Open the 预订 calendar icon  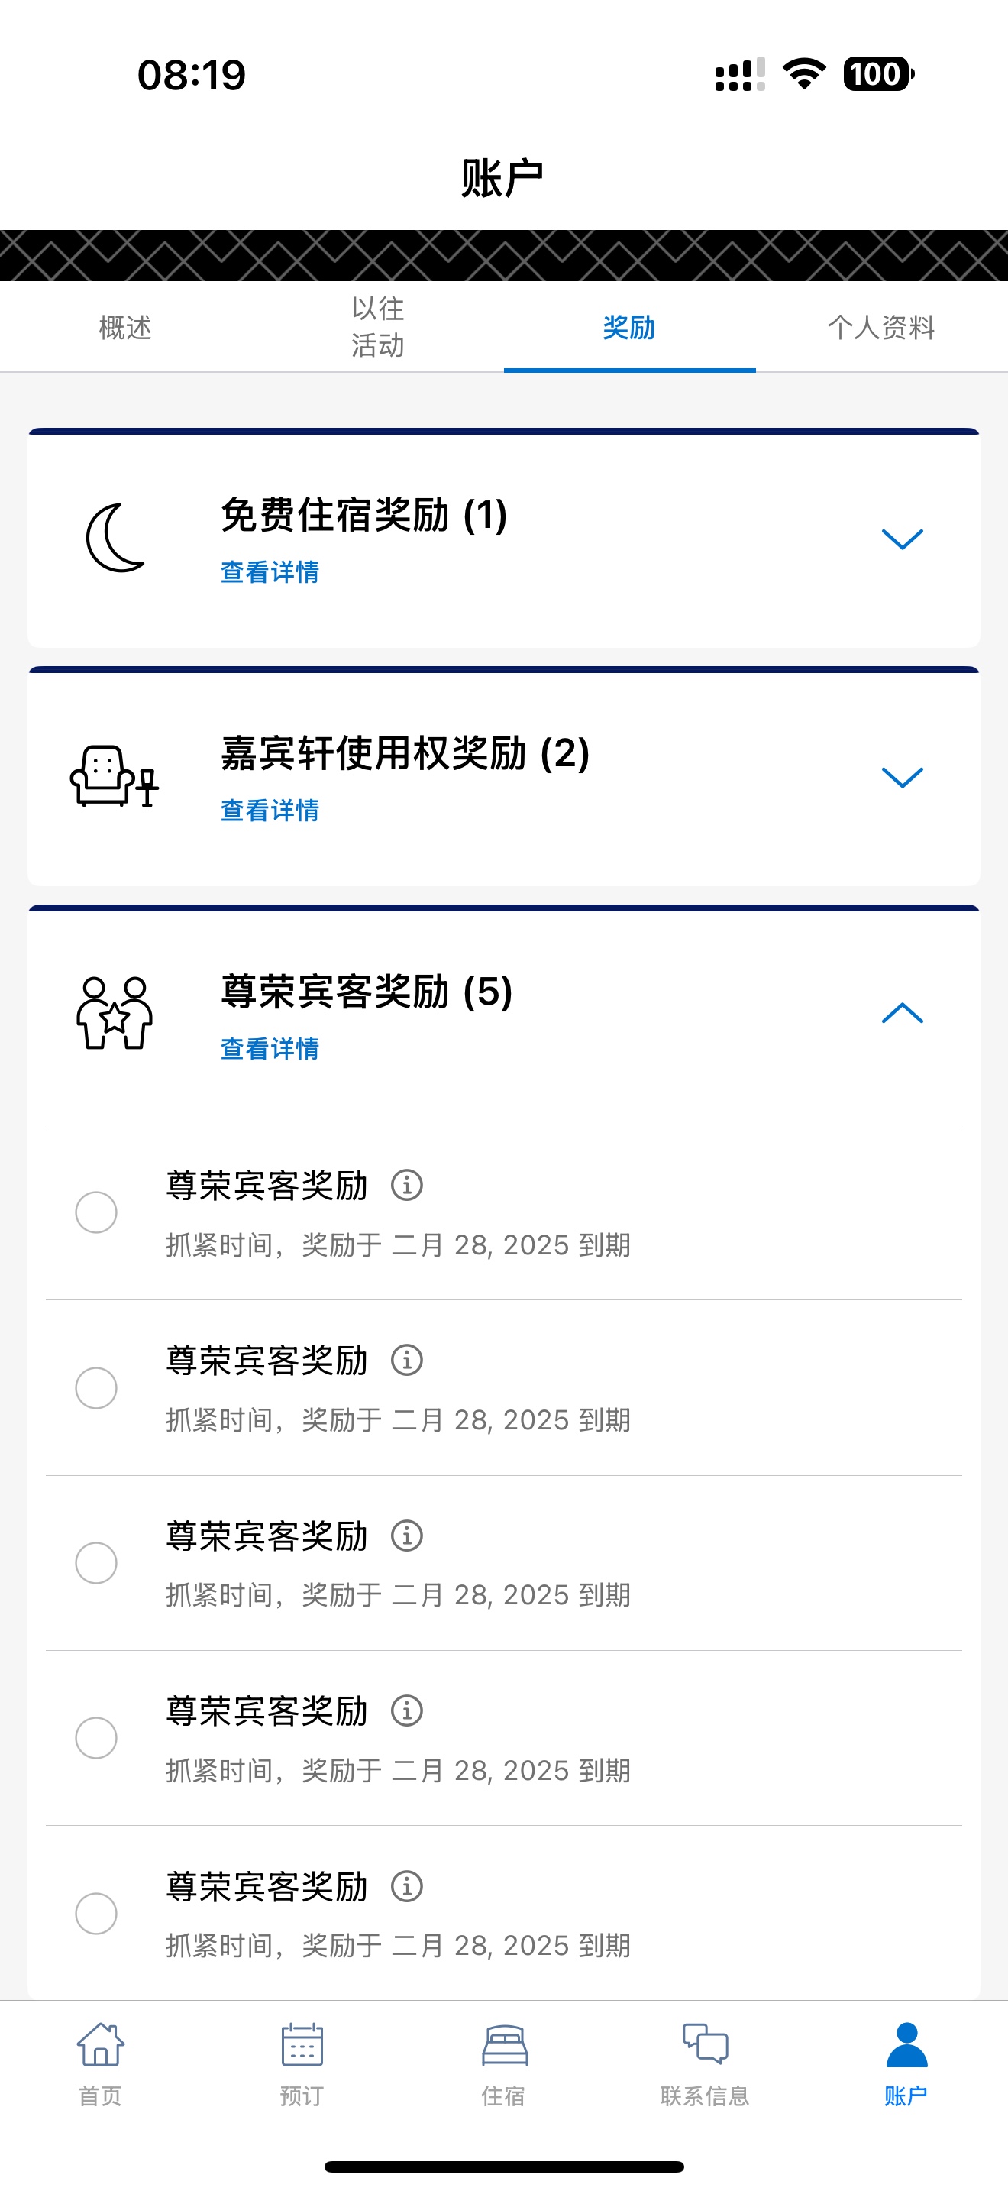[x=302, y=2045]
